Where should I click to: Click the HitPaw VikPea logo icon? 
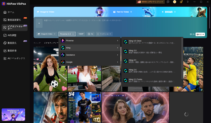coord(4,4)
